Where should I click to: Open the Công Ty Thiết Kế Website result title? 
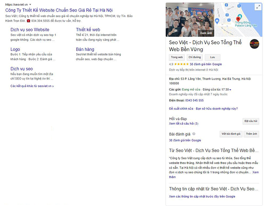[x=59, y=10]
